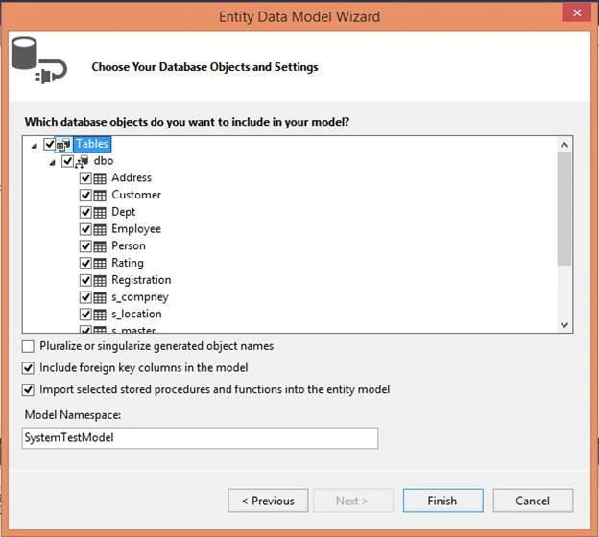Screen dimensions: 599x537
Task: Collapse the dbo schema node
Action: tap(53, 163)
